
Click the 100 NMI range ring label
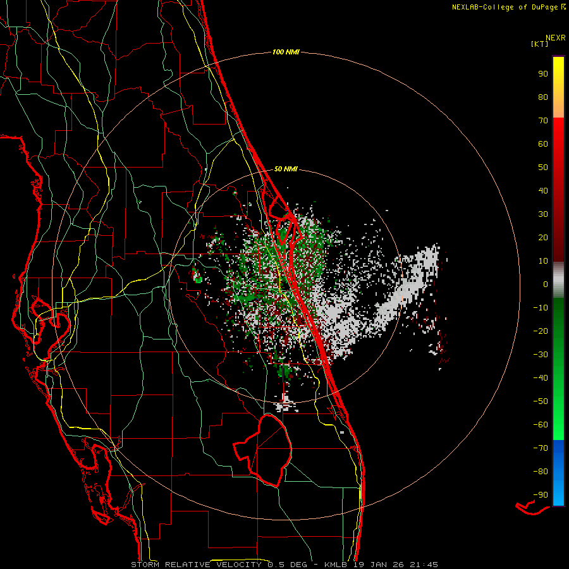pyautogui.click(x=286, y=52)
